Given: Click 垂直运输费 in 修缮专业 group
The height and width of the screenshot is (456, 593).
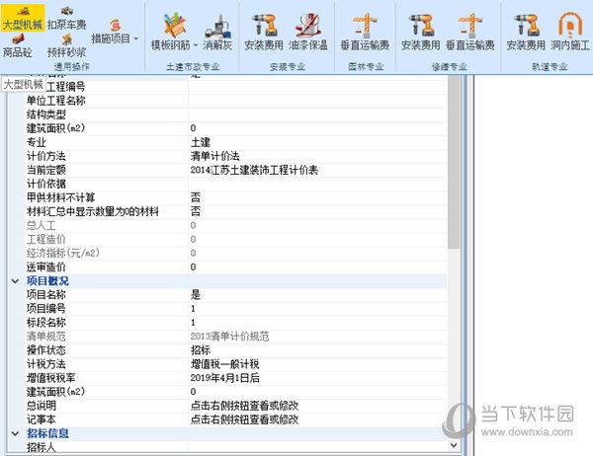Looking at the screenshot, I should [x=470, y=32].
